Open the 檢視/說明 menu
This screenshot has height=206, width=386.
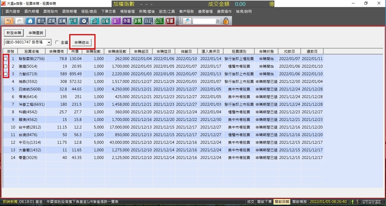click(244, 11)
